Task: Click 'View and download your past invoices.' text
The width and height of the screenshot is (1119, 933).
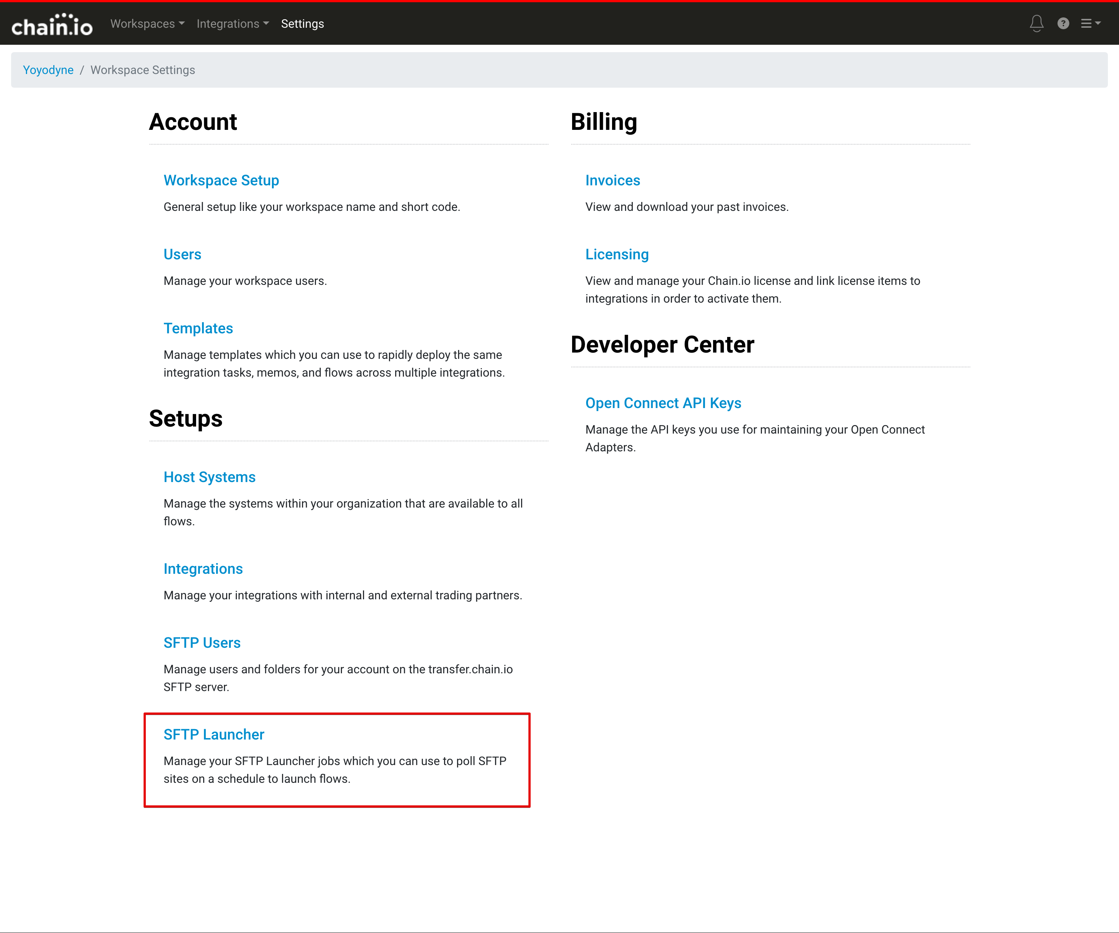Action: click(x=687, y=207)
